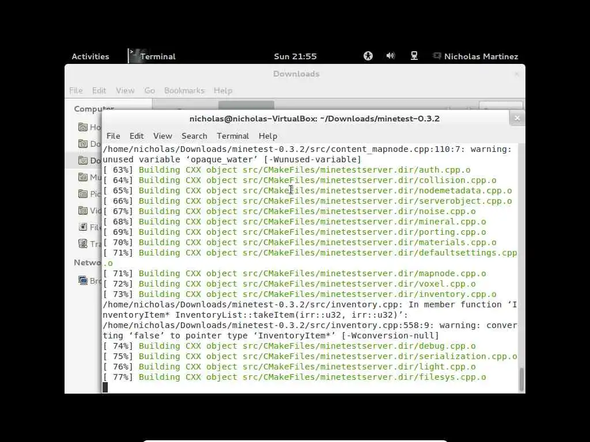Open Help menu in Downloads window
The image size is (590, 442).
click(223, 90)
